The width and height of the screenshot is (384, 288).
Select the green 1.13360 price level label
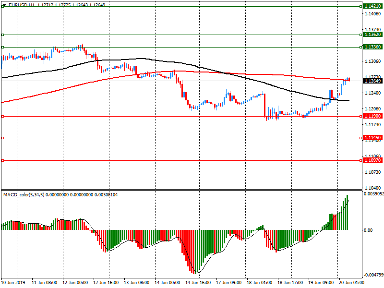(x=372, y=47)
